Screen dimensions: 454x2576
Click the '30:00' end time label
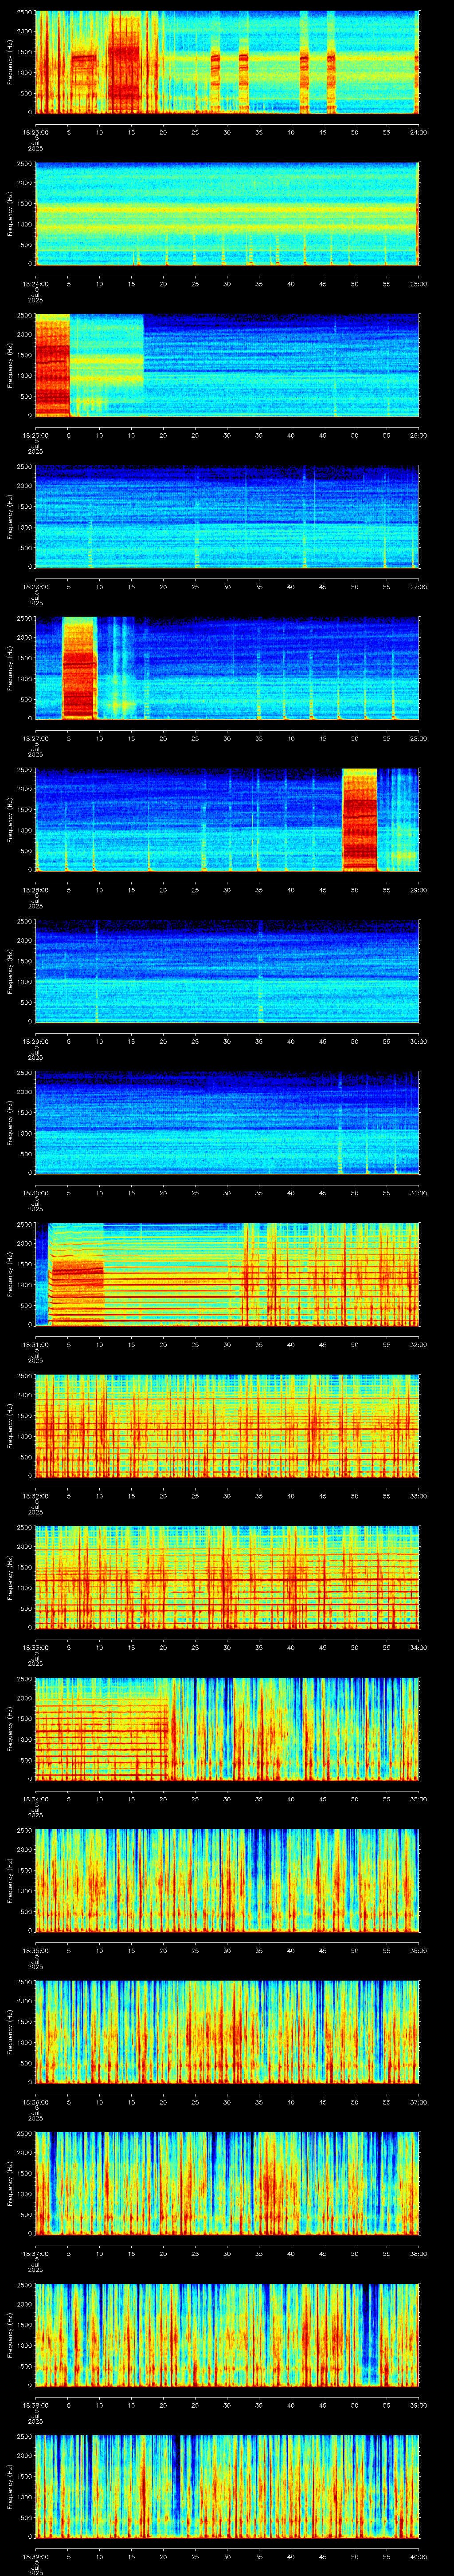coord(419,1041)
